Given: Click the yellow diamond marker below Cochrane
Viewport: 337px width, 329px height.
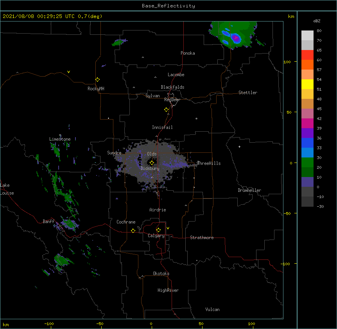Looking at the screenshot, I should click(133, 231).
